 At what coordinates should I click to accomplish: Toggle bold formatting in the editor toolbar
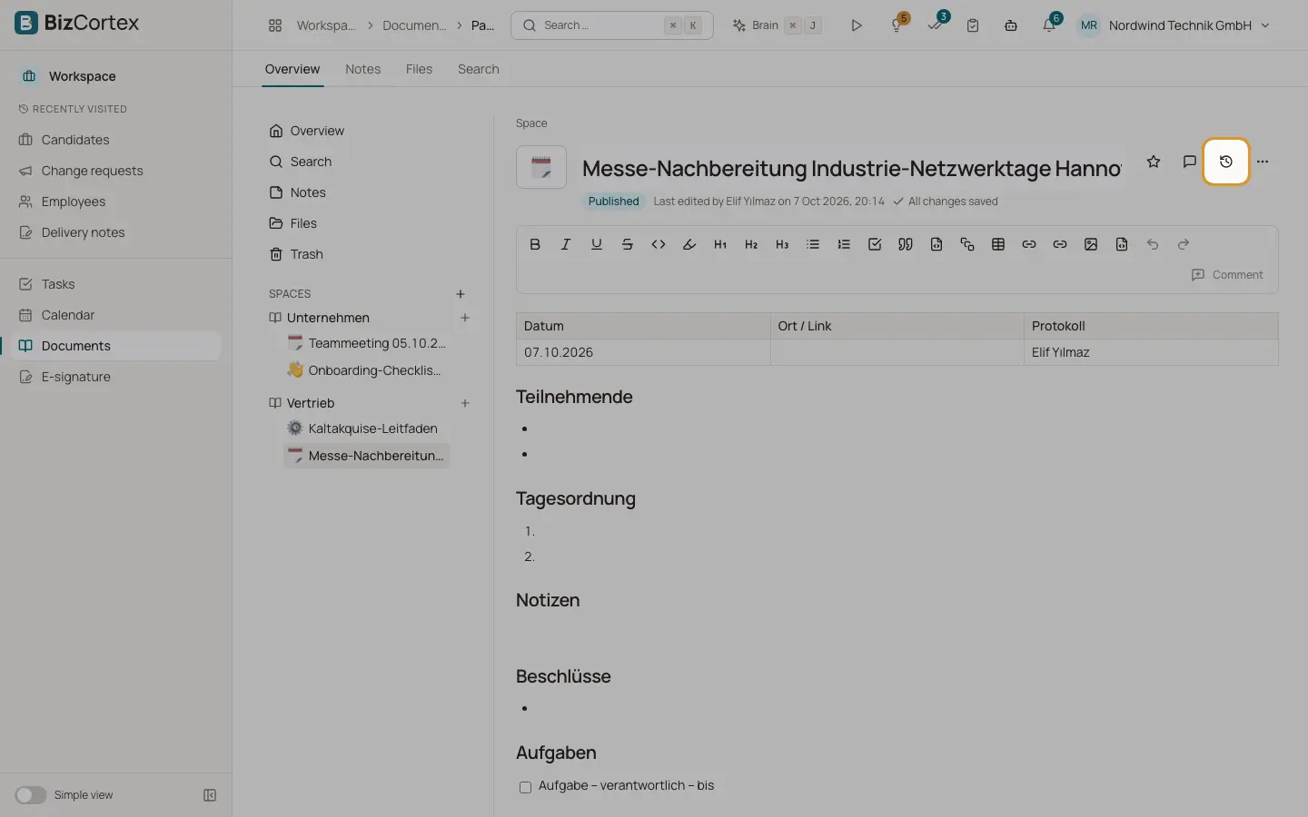535,244
